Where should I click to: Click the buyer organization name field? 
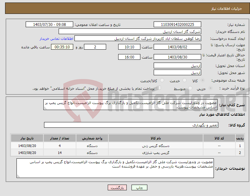pos(130,31)
